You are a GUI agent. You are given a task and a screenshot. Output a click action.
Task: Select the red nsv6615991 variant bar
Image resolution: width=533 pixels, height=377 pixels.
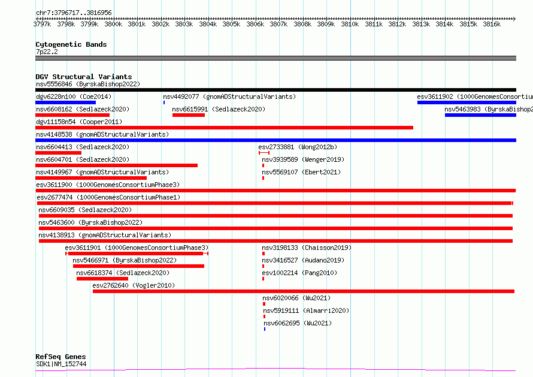(x=189, y=115)
